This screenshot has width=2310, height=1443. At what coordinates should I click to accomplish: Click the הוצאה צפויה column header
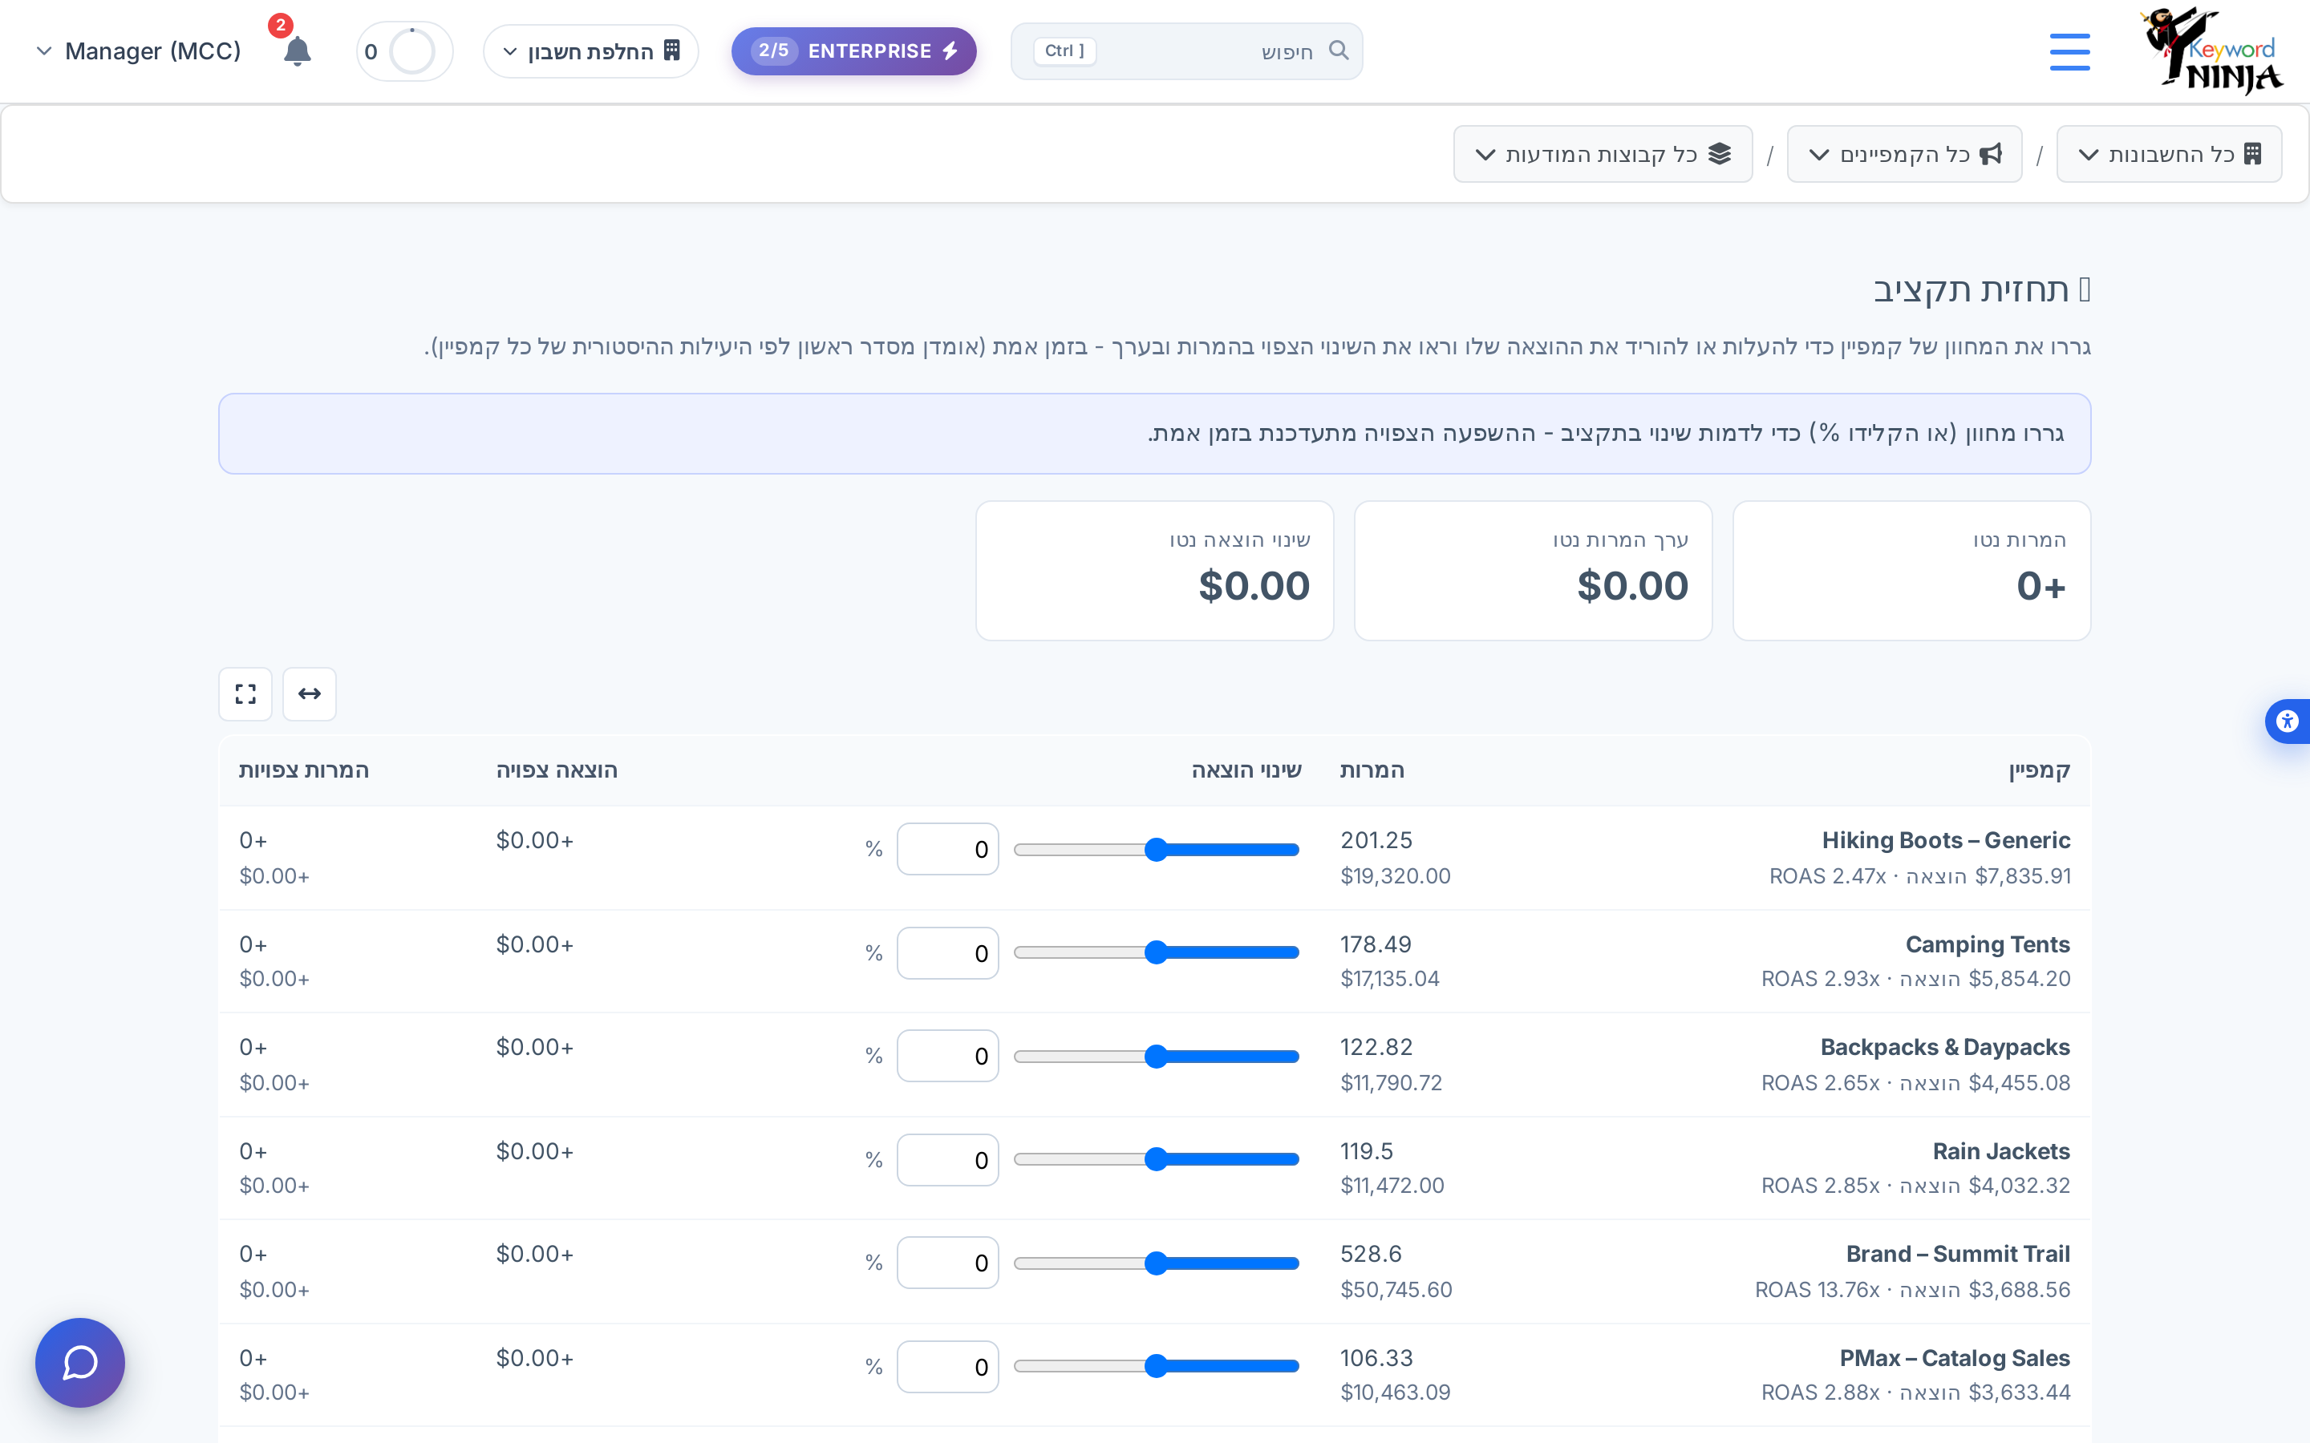coord(557,770)
